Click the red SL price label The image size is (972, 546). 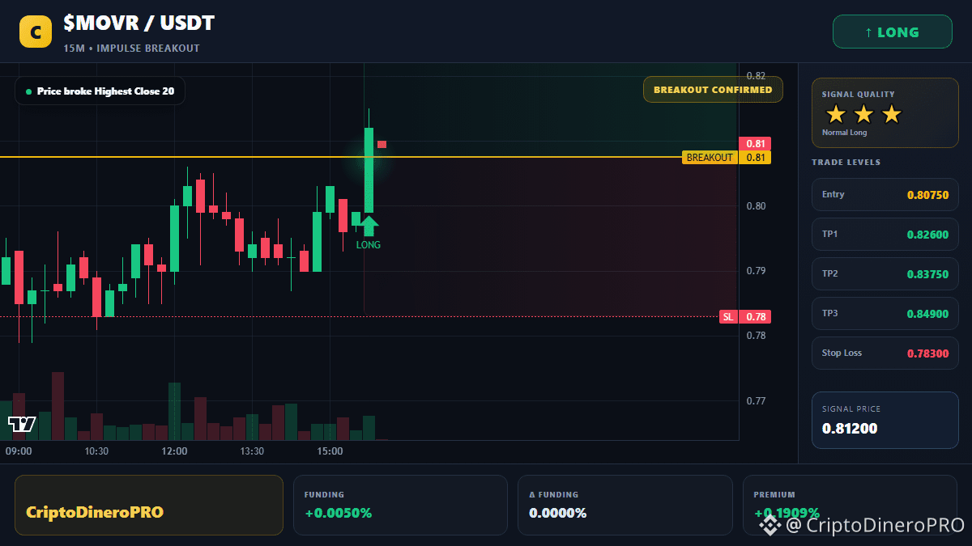click(728, 317)
